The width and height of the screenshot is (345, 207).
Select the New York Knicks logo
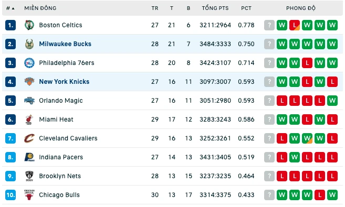pos(29,81)
